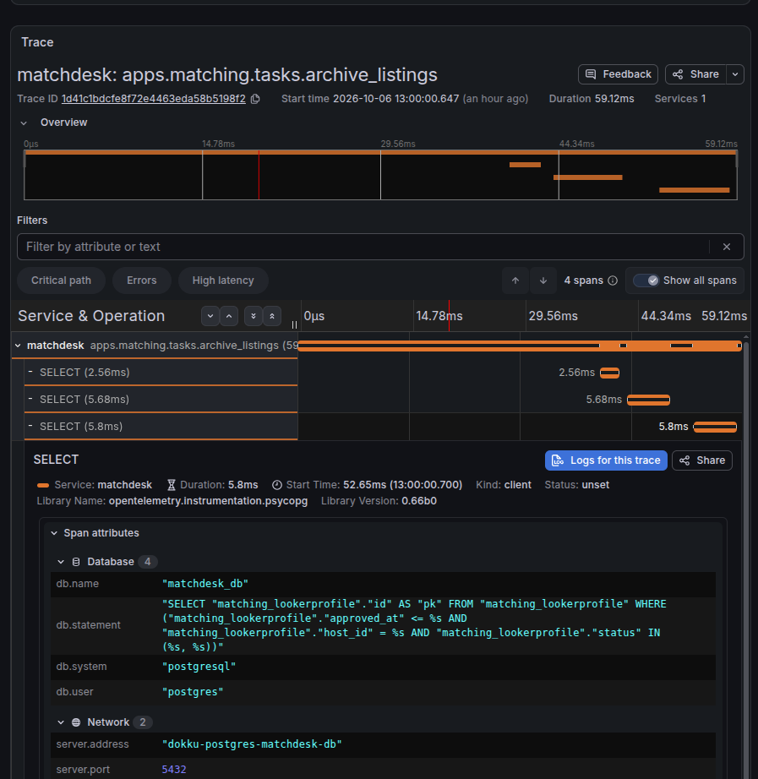Share the SELECT span details

pos(702,460)
